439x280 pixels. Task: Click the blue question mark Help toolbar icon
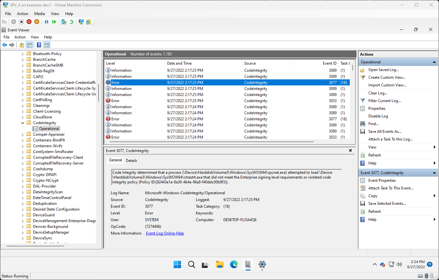pyautogui.click(x=39, y=45)
